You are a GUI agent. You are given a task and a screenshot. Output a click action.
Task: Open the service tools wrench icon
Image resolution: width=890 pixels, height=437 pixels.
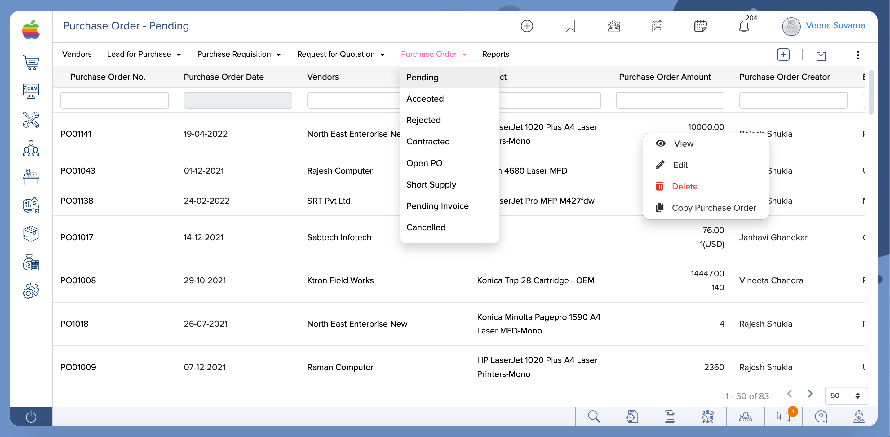click(31, 120)
